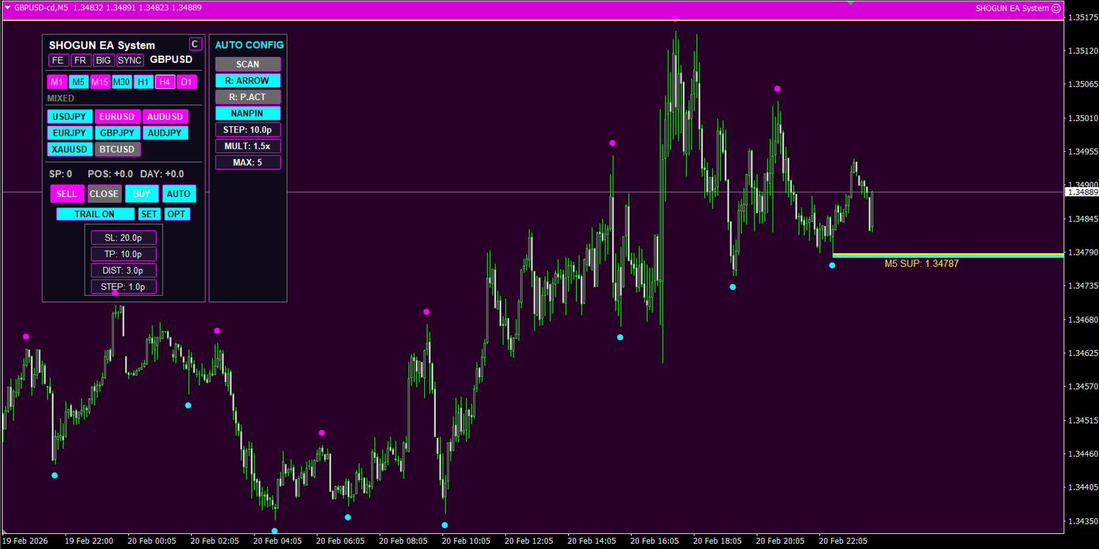Click the green triangle shift marker atop chart
The width and height of the screenshot is (1099, 549).
[x=850, y=3]
